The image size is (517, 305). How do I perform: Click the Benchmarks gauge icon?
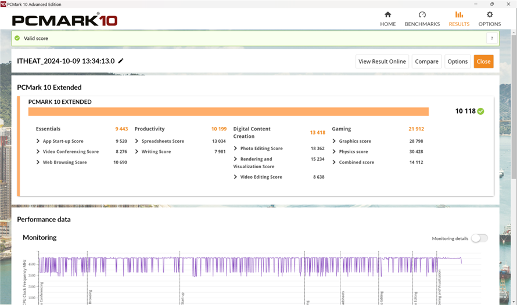pyautogui.click(x=422, y=15)
